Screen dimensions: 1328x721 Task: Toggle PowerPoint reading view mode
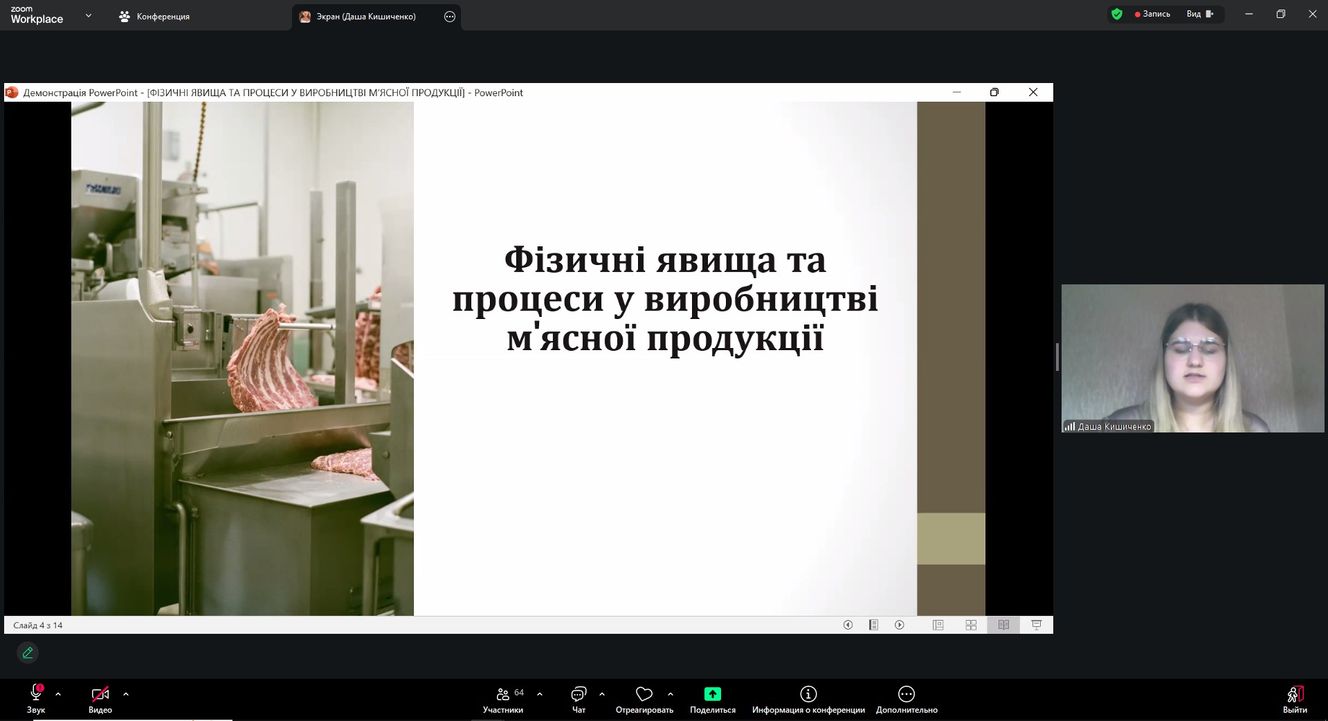tap(1003, 625)
